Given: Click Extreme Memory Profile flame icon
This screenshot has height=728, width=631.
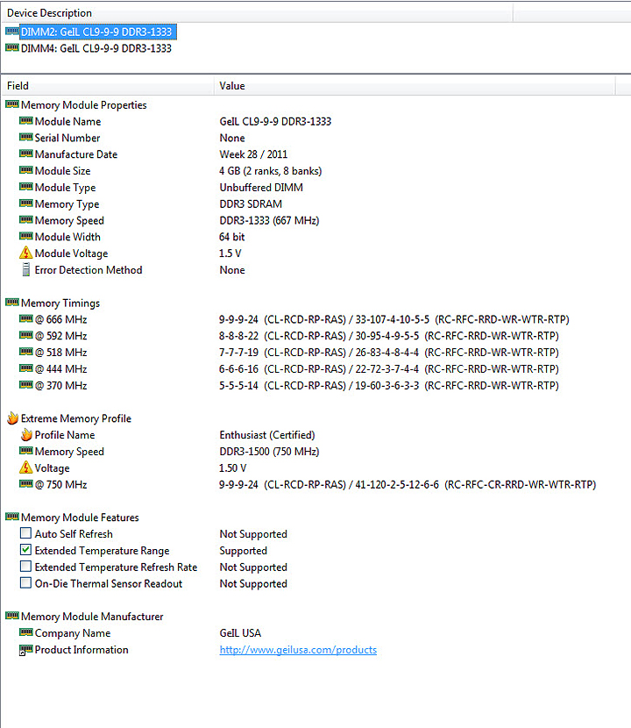Looking at the screenshot, I should (12, 418).
